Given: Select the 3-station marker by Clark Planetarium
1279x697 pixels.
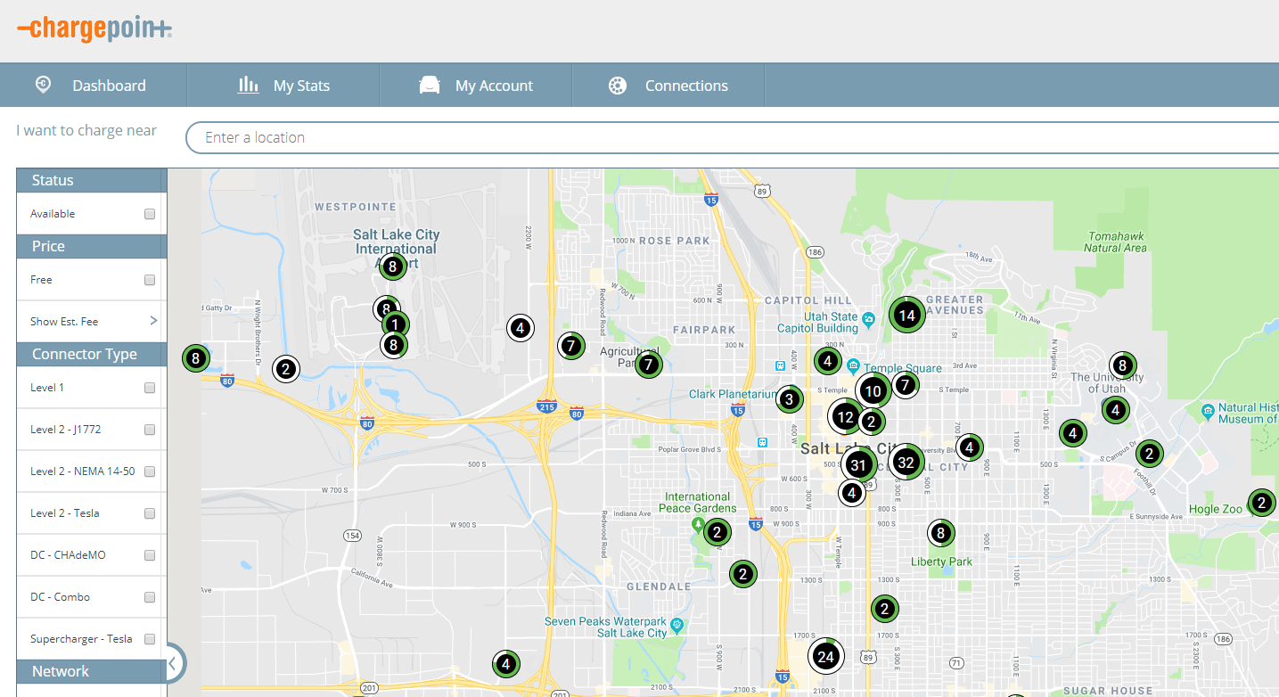Looking at the screenshot, I should click(789, 399).
